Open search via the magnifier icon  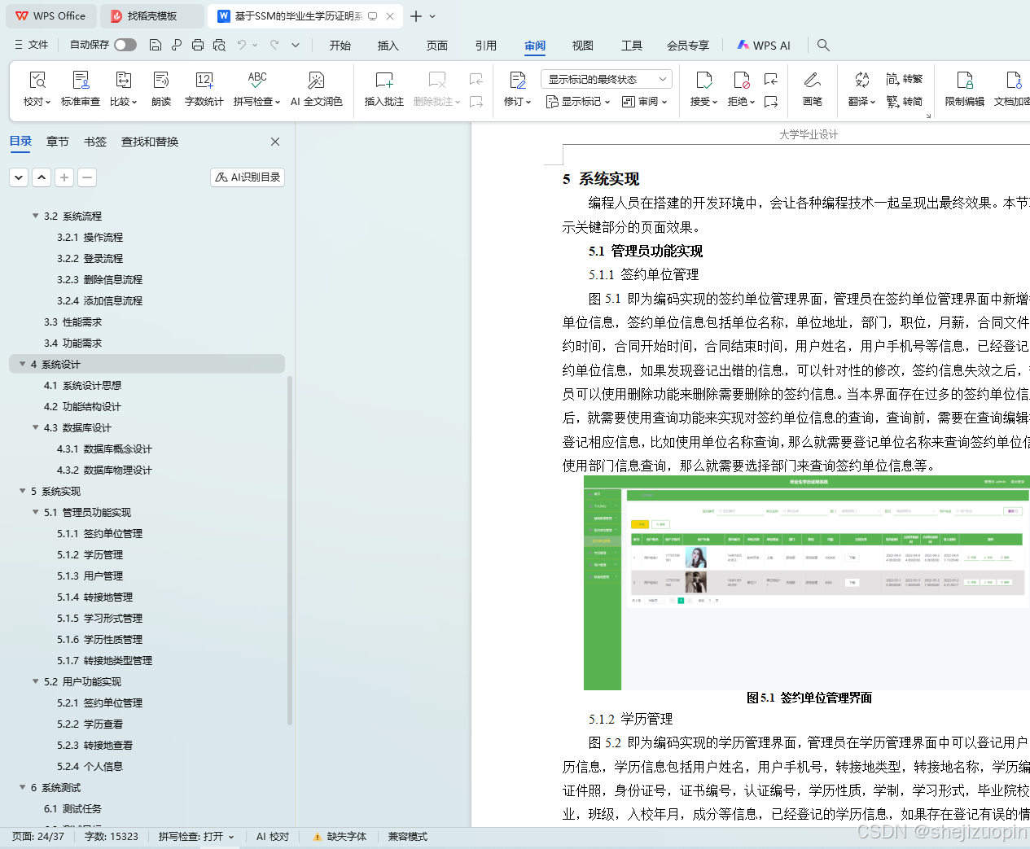[x=823, y=45]
